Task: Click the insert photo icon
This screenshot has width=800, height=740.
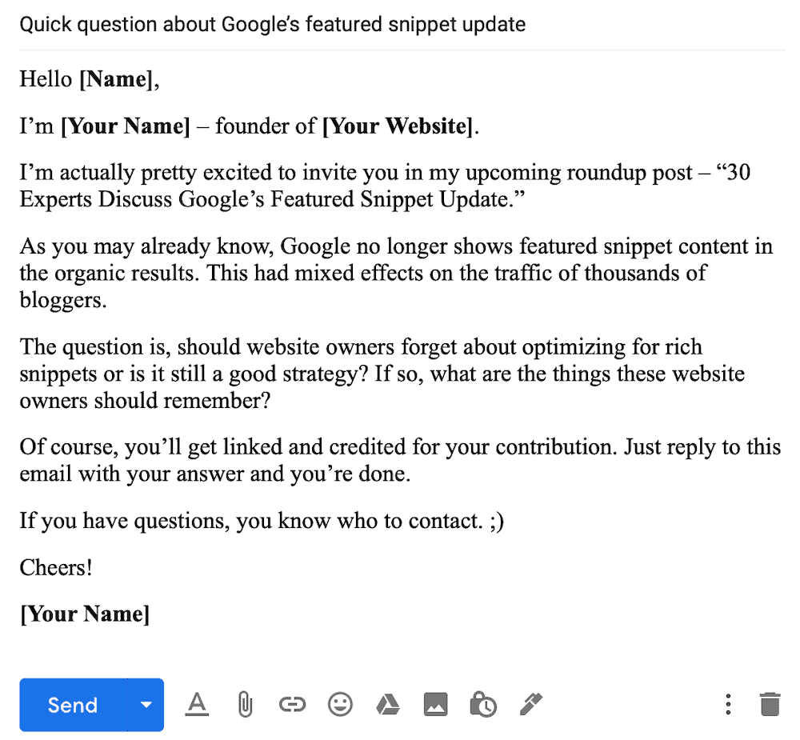Action: tap(435, 705)
